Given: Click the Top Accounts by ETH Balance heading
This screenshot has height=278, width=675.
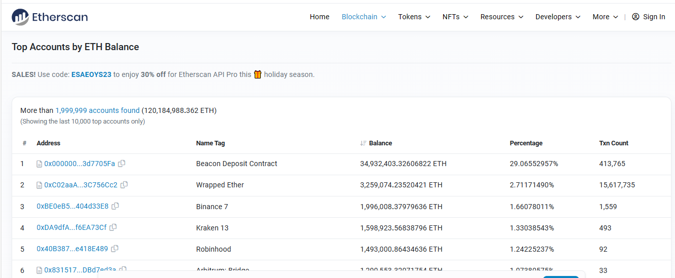Looking at the screenshot, I should pyautogui.click(x=75, y=47).
